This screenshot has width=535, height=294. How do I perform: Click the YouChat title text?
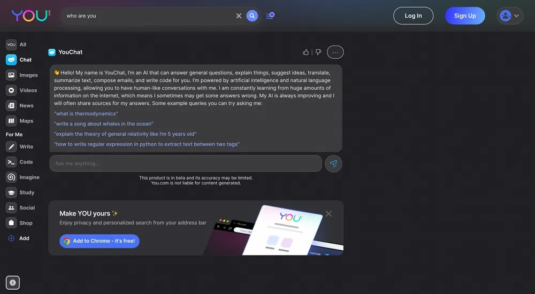pos(70,52)
